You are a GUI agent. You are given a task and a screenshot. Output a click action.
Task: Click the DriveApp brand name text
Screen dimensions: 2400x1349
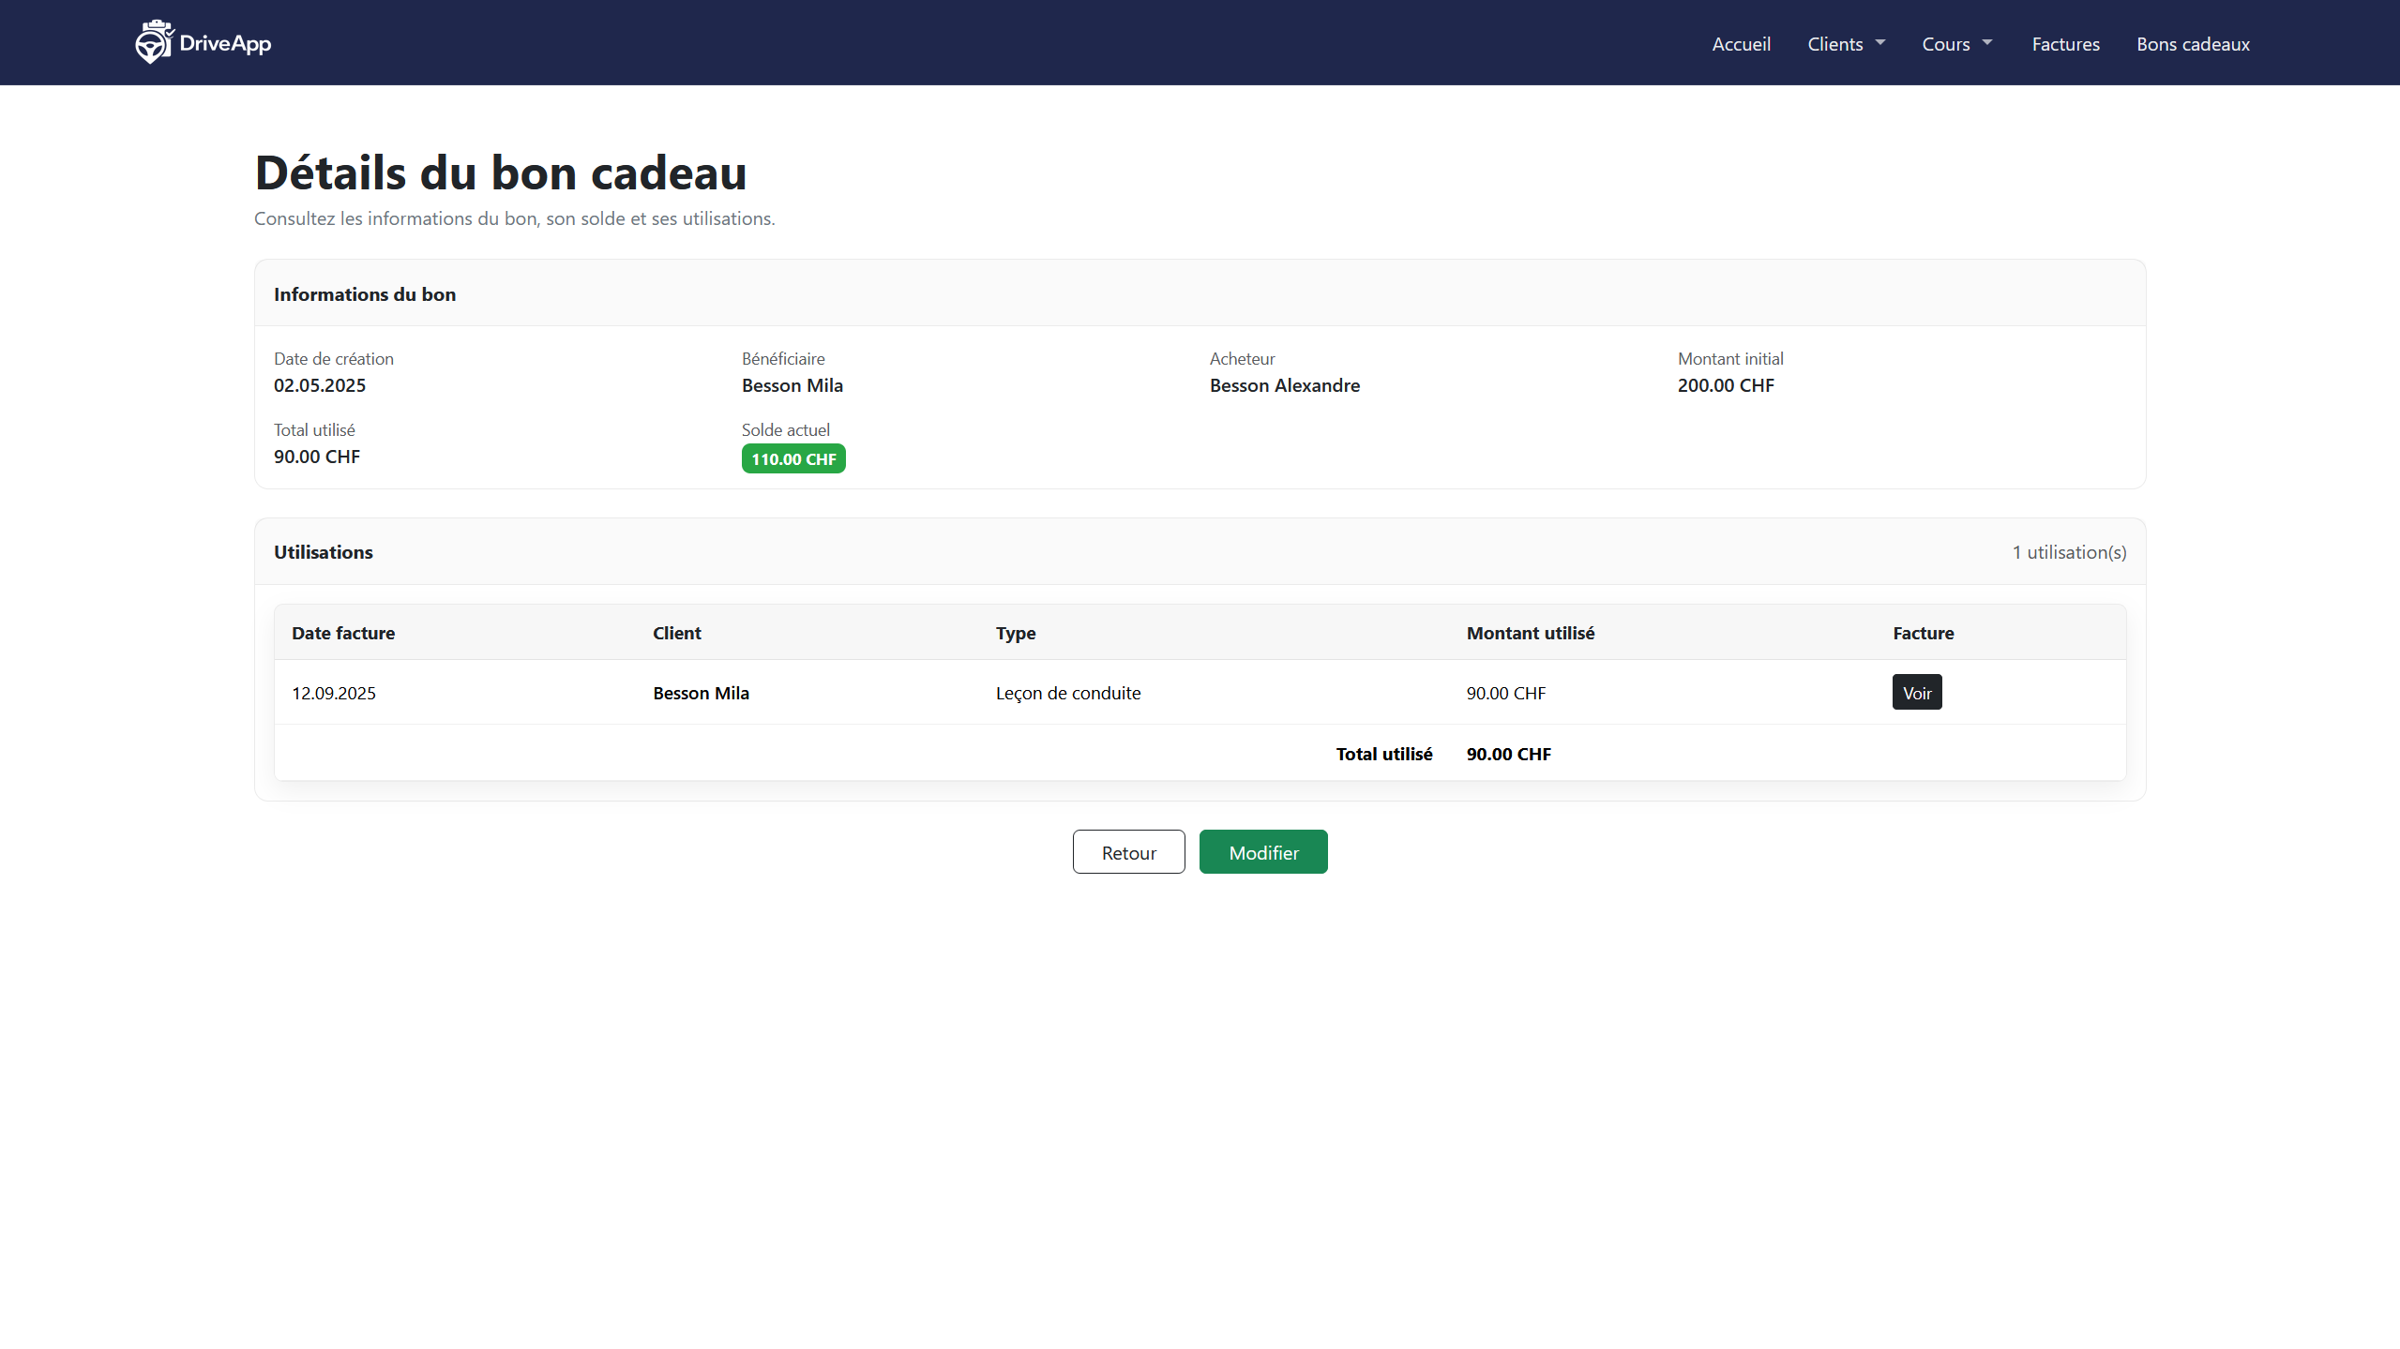point(225,43)
